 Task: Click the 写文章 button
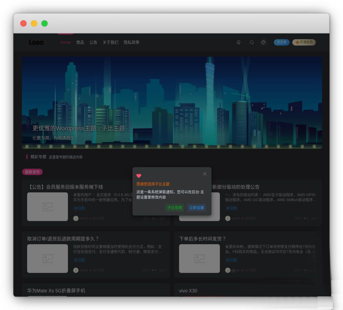click(282, 42)
